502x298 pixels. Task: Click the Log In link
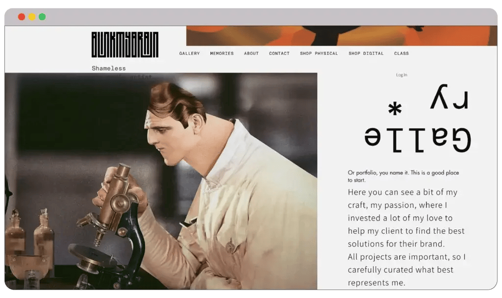402,75
